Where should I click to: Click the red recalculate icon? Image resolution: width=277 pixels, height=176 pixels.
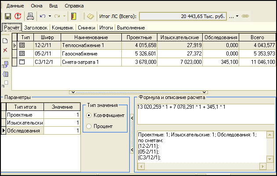coord(18,16)
